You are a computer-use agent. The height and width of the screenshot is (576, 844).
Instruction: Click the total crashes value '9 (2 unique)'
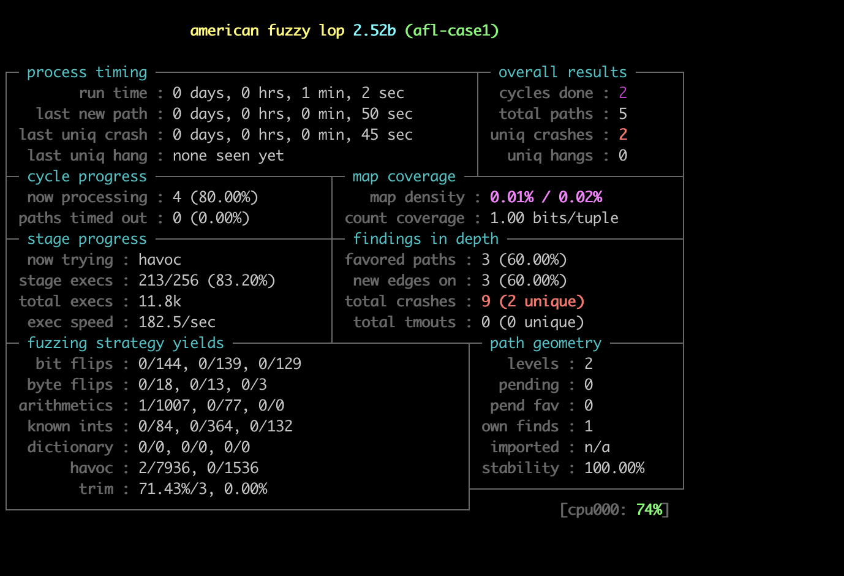[x=533, y=301]
